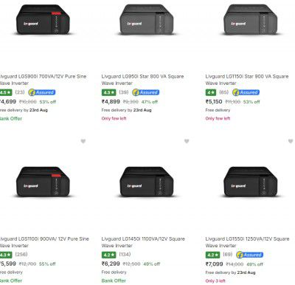Image resolution: width=295 pixels, height=285 pixels.
Task: Click the 53% off discount on LGS900i
Action: click(x=48, y=102)
